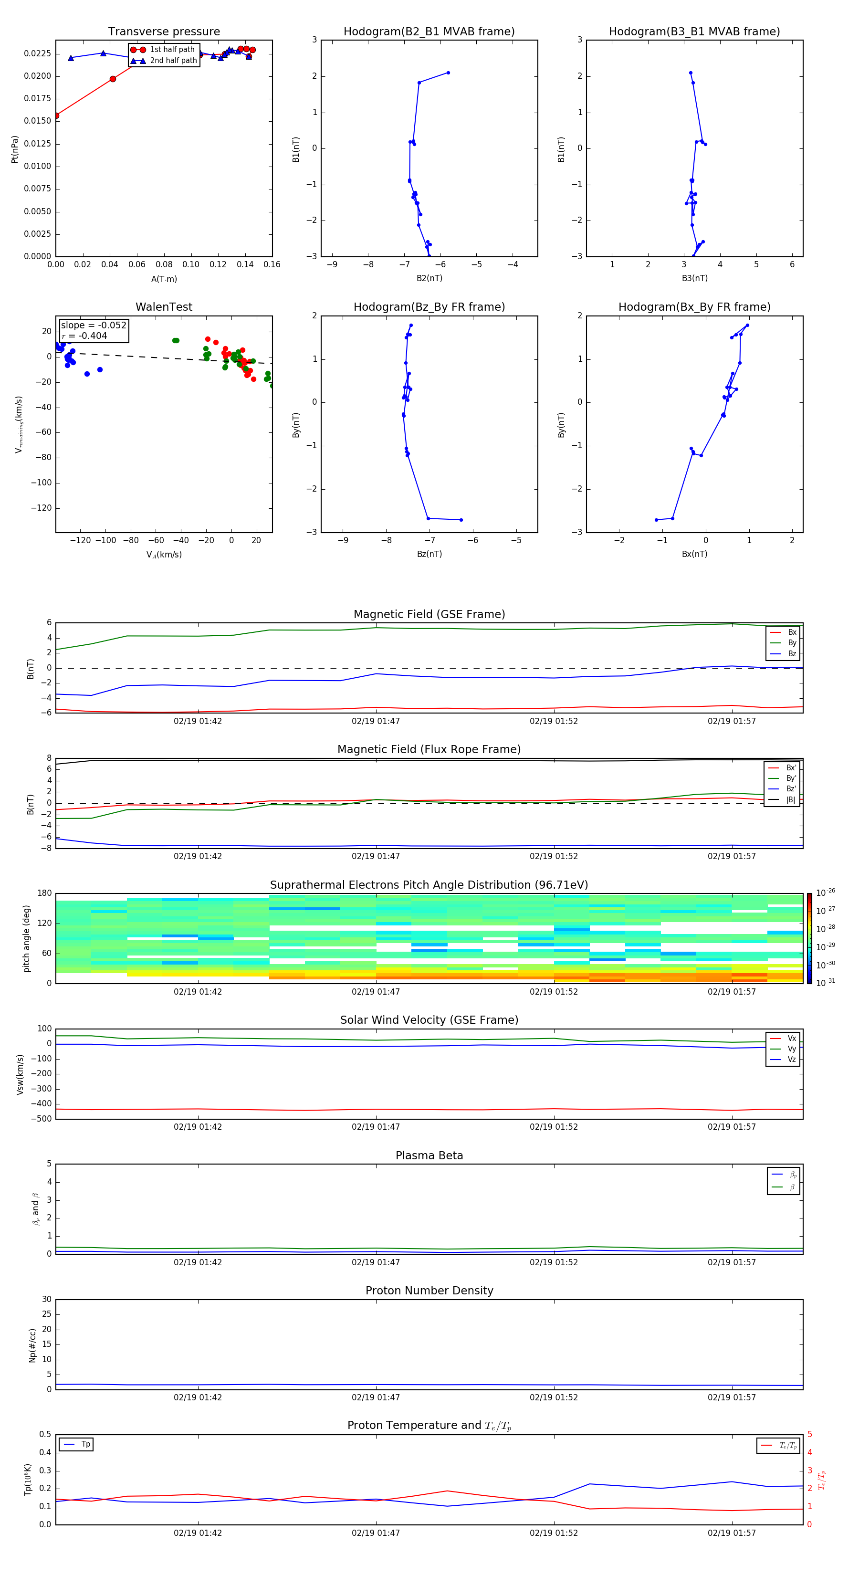The width and height of the screenshot is (859, 1575).
Task: Click the '|B|' legend entry in flux rope plot
Action: tap(782, 800)
